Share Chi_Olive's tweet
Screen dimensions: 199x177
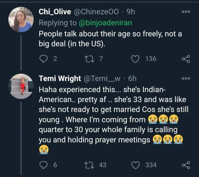tap(185, 59)
